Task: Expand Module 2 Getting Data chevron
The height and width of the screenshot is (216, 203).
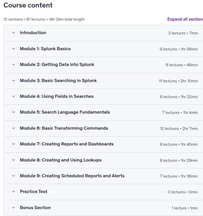Action: pyautogui.click(x=14, y=65)
